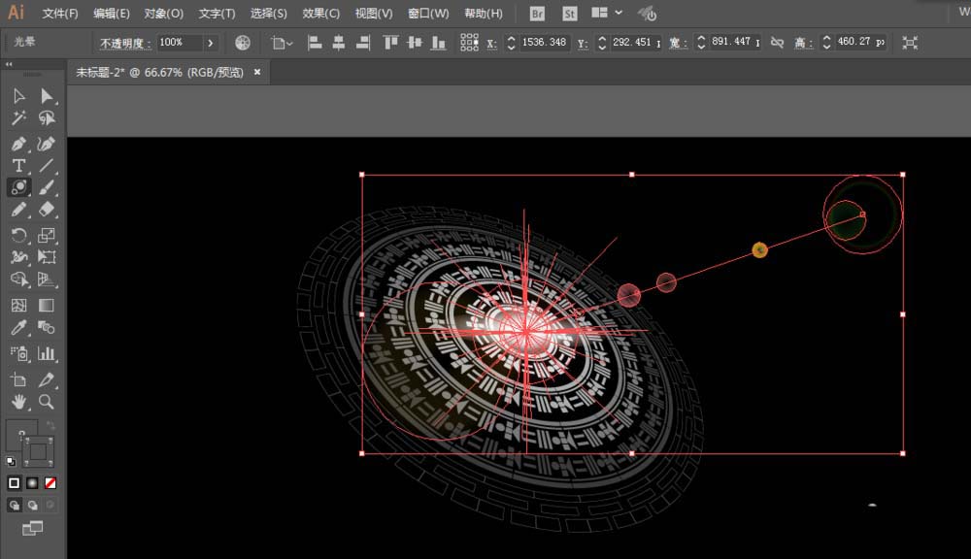This screenshot has height=559, width=971.
Task: Select the Direct Selection tool (solid arrow)
Action: click(x=47, y=96)
